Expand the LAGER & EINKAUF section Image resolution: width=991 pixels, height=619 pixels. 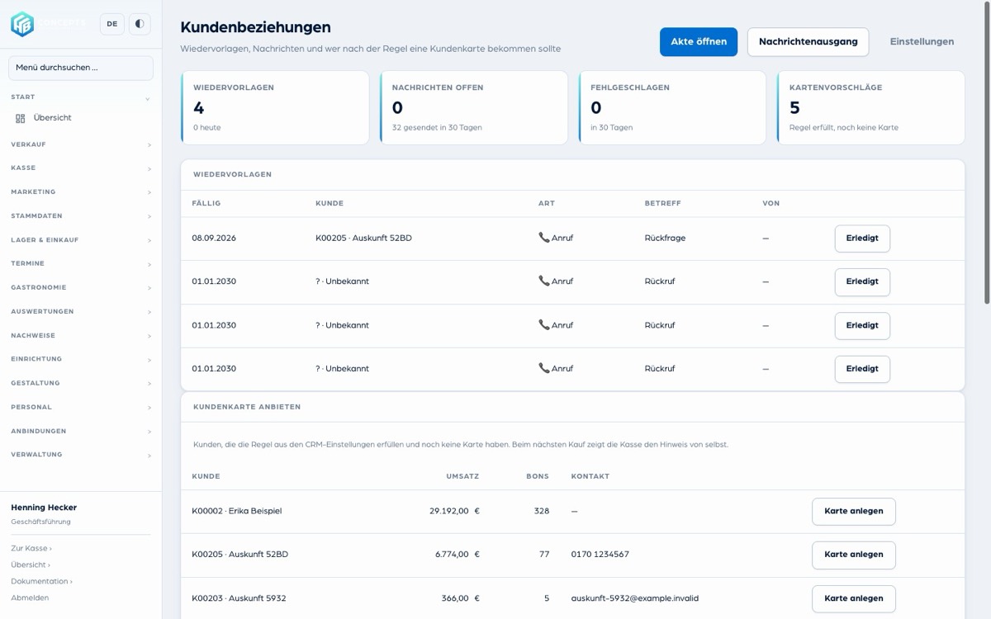pos(81,240)
